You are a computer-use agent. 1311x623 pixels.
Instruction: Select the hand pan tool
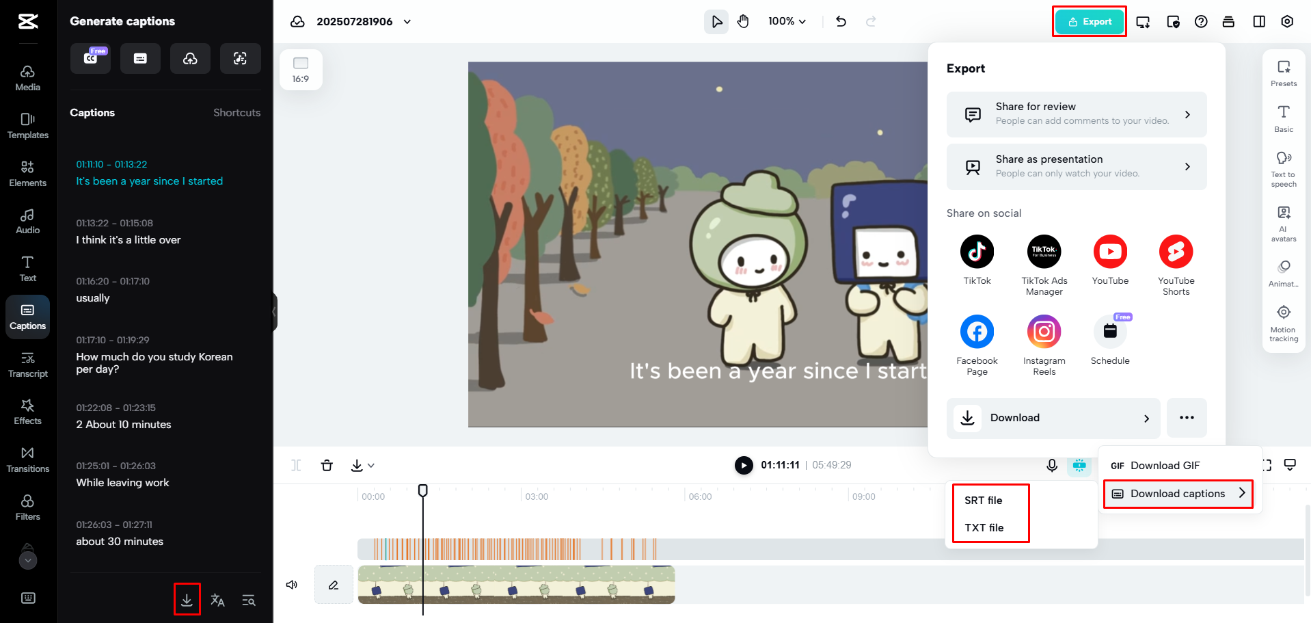tap(743, 21)
